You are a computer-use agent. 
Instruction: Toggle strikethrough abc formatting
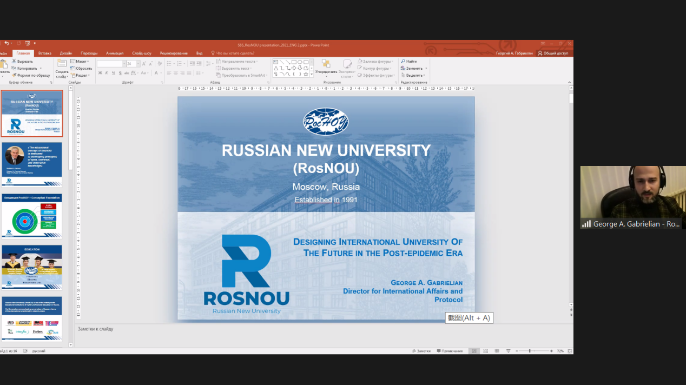[127, 73]
